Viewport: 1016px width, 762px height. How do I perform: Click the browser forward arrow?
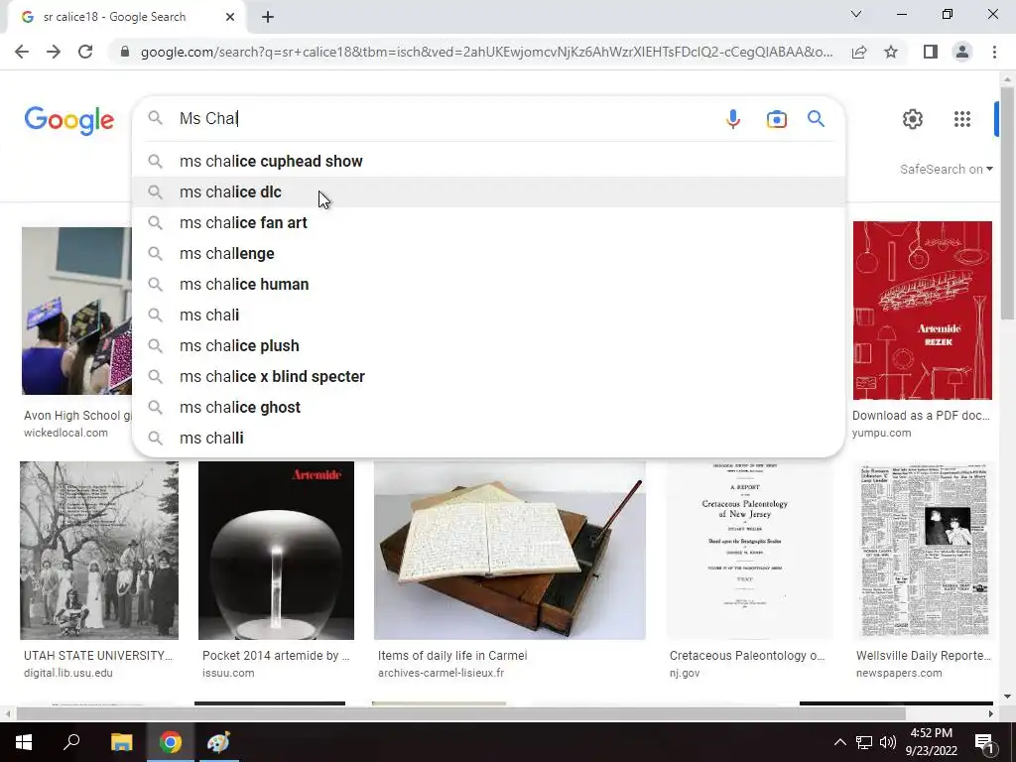click(54, 52)
